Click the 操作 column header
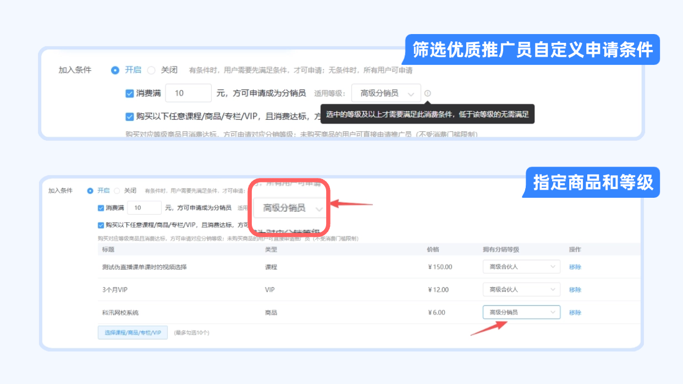Image resolution: width=683 pixels, height=384 pixels. tap(575, 249)
